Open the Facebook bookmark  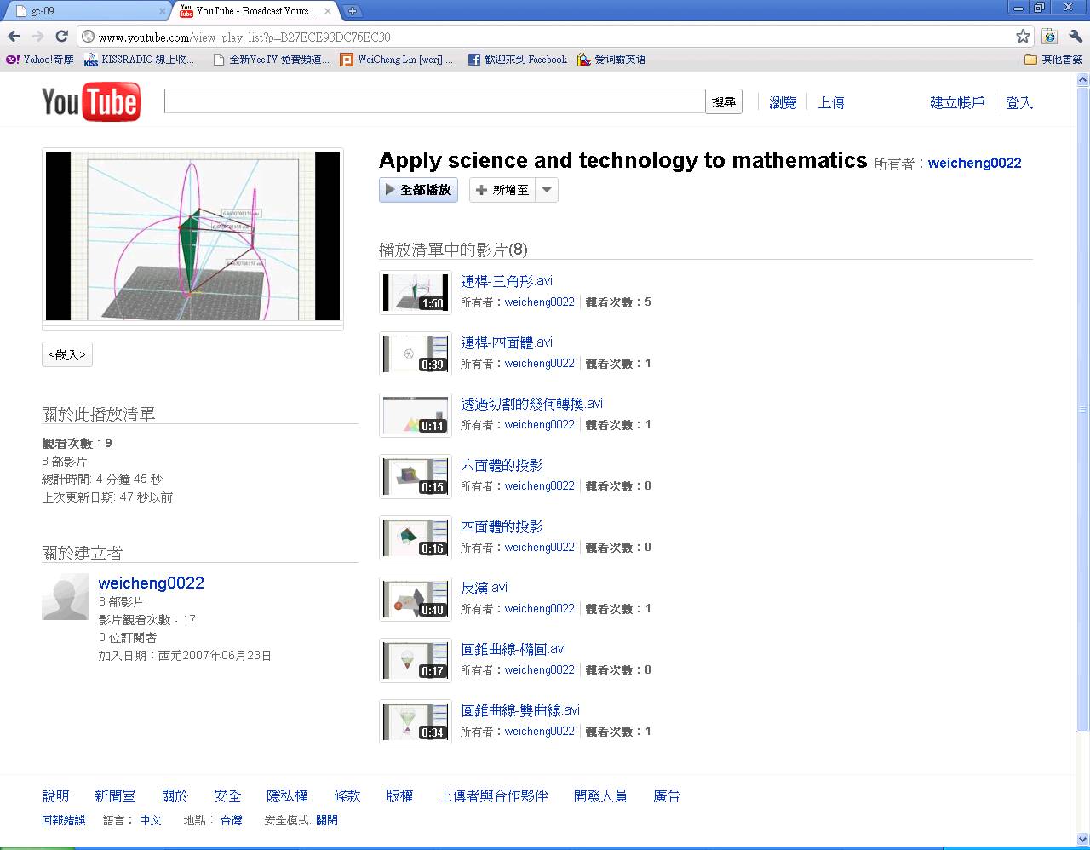tap(518, 60)
